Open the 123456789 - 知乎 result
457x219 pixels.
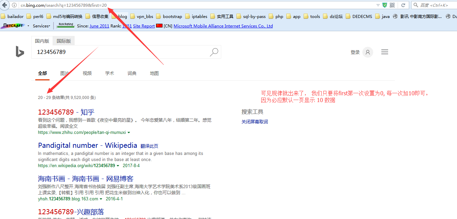(x=66, y=112)
